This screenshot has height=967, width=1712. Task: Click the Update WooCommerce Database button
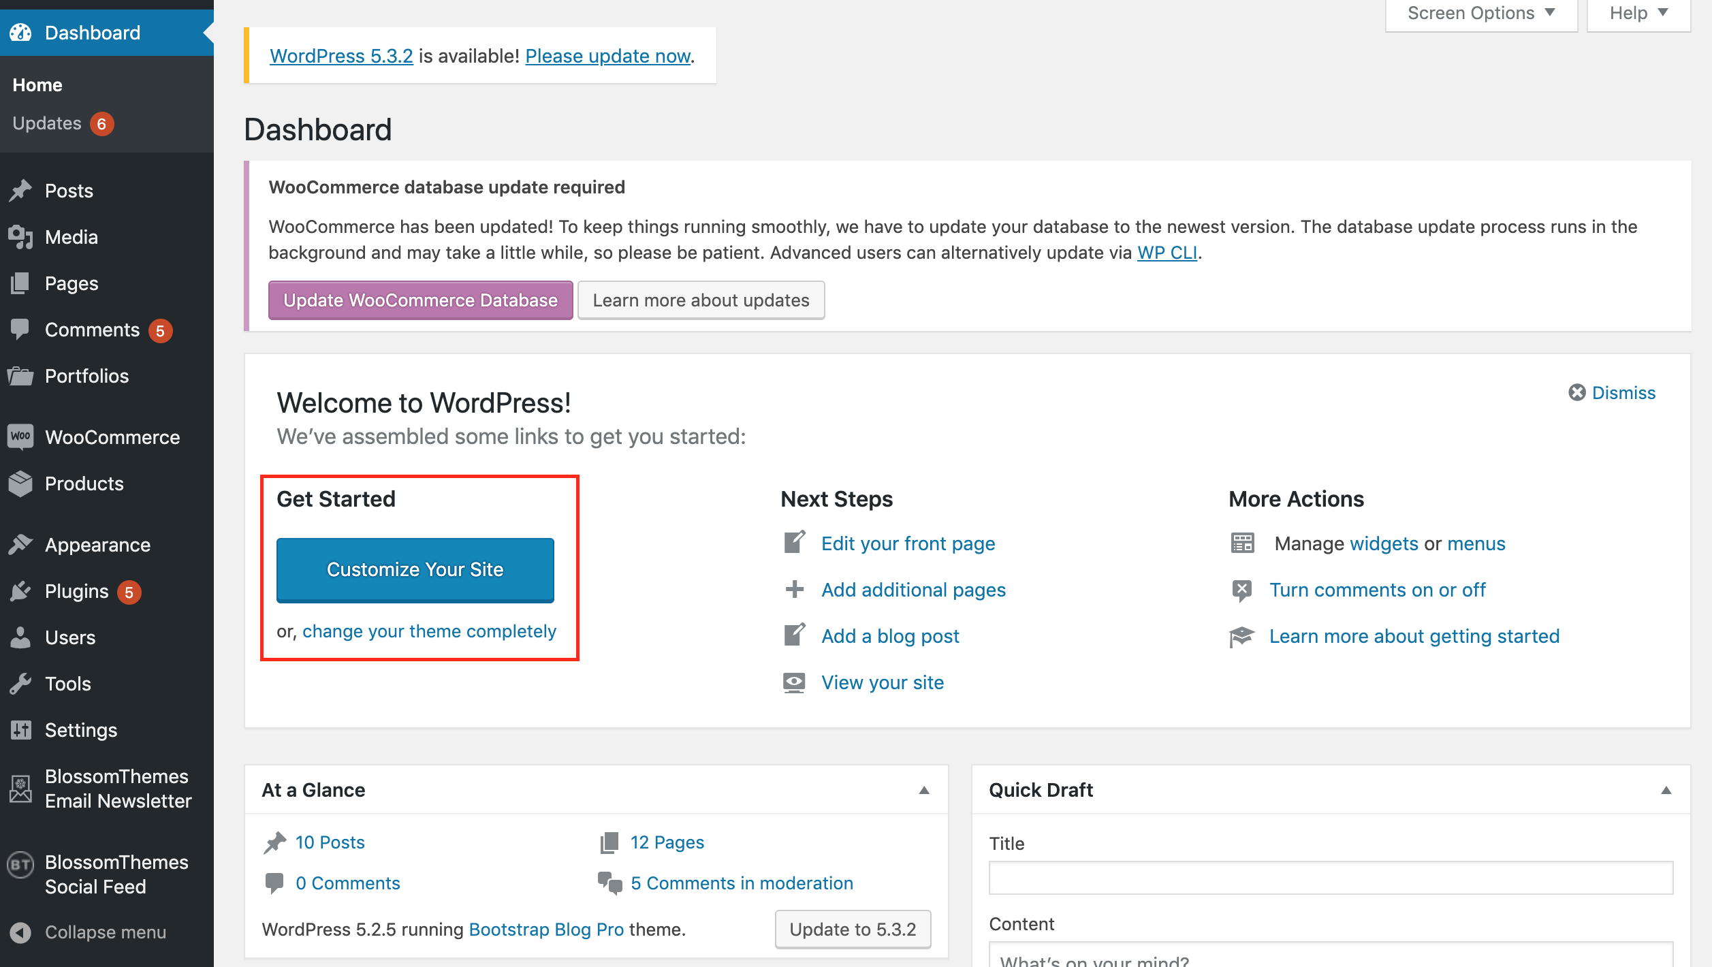(420, 300)
